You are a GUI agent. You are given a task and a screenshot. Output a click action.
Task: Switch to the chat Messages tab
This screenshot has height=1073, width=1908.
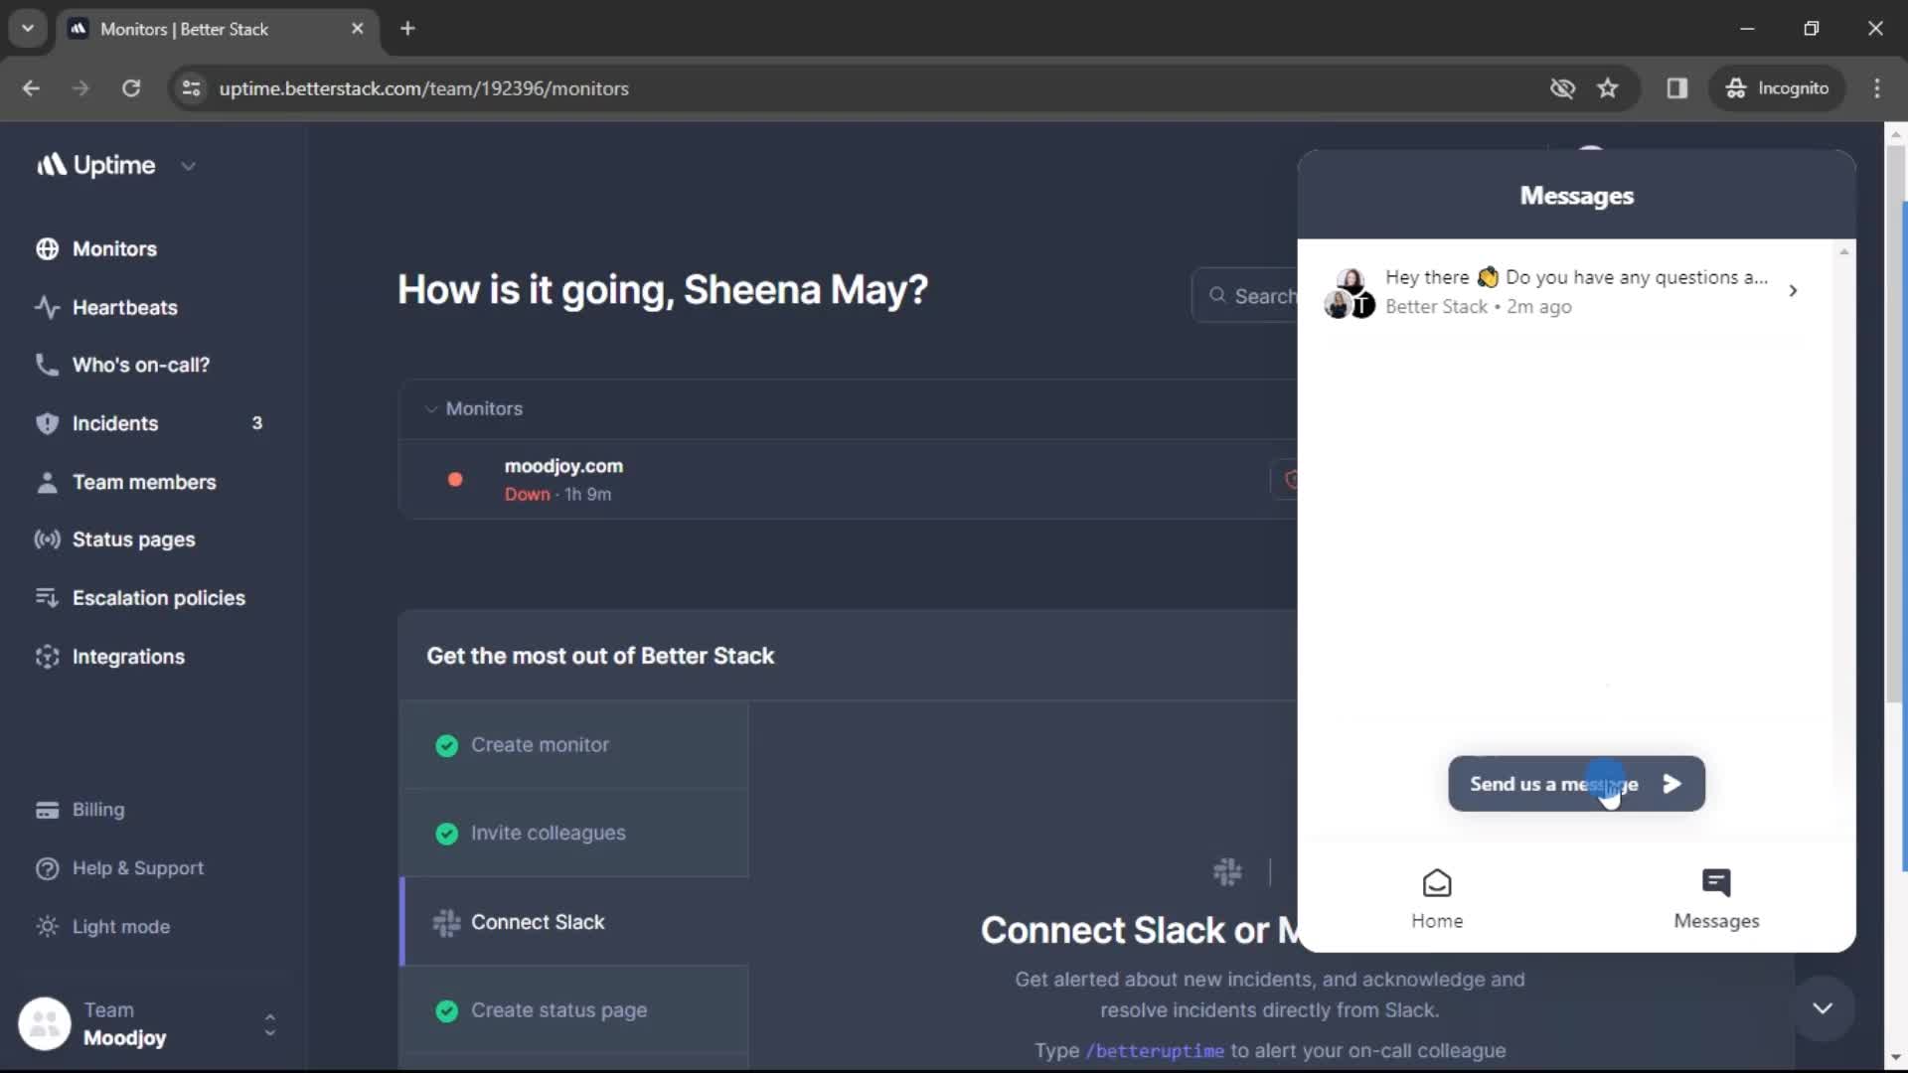pos(1716,899)
